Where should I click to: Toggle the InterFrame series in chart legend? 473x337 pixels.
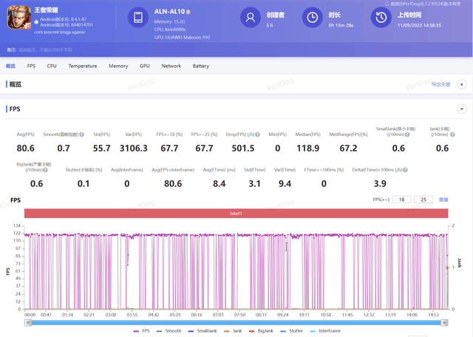(x=325, y=331)
